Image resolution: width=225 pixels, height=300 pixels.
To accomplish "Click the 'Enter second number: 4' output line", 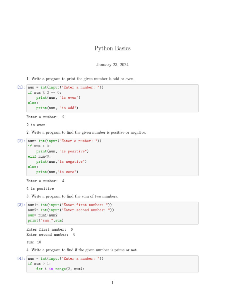I will [x=51, y=235].
